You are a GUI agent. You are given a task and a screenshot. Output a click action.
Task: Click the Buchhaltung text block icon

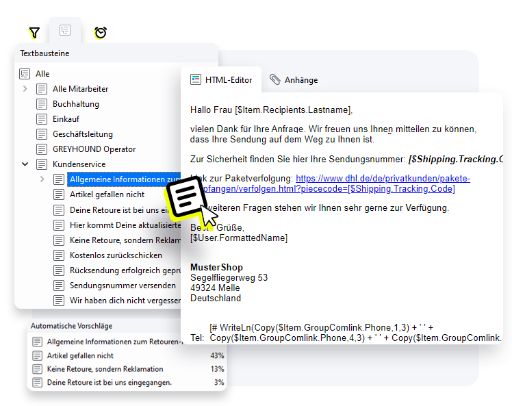click(42, 104)
